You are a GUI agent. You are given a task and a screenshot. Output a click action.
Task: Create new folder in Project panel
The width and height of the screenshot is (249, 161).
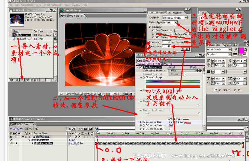(17, 80)
